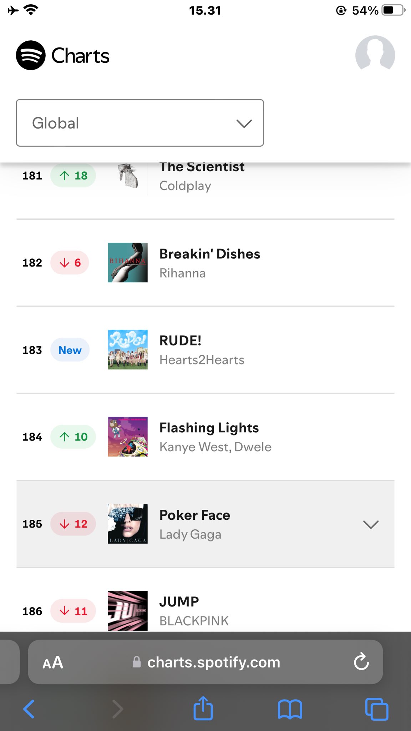Tap the Spotify logo icon
This screenshot has height=731, width=411.
[31, 55]
